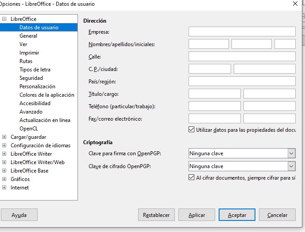The width and height of the screenshot is (305, 232).
Task: Open the OpenPGP encryption key dropdown
Action: click(x=291, y=166)
